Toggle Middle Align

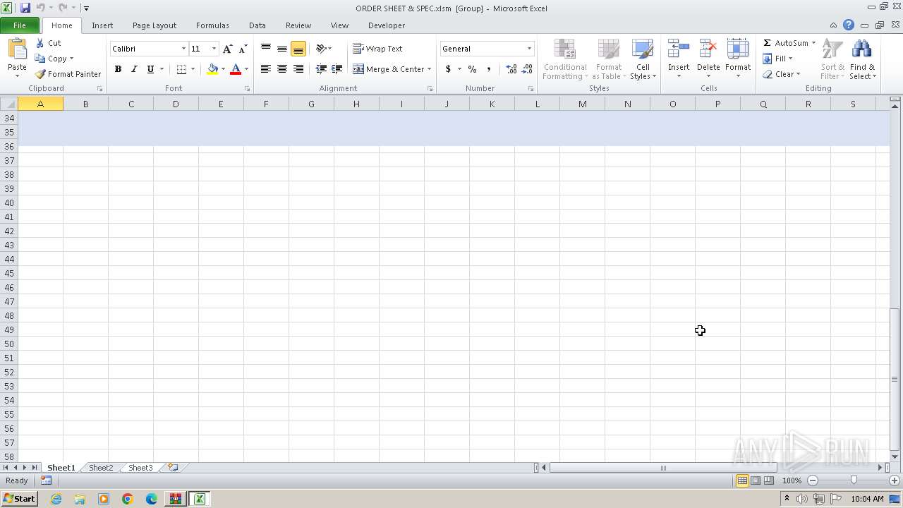tap(282, 49)
